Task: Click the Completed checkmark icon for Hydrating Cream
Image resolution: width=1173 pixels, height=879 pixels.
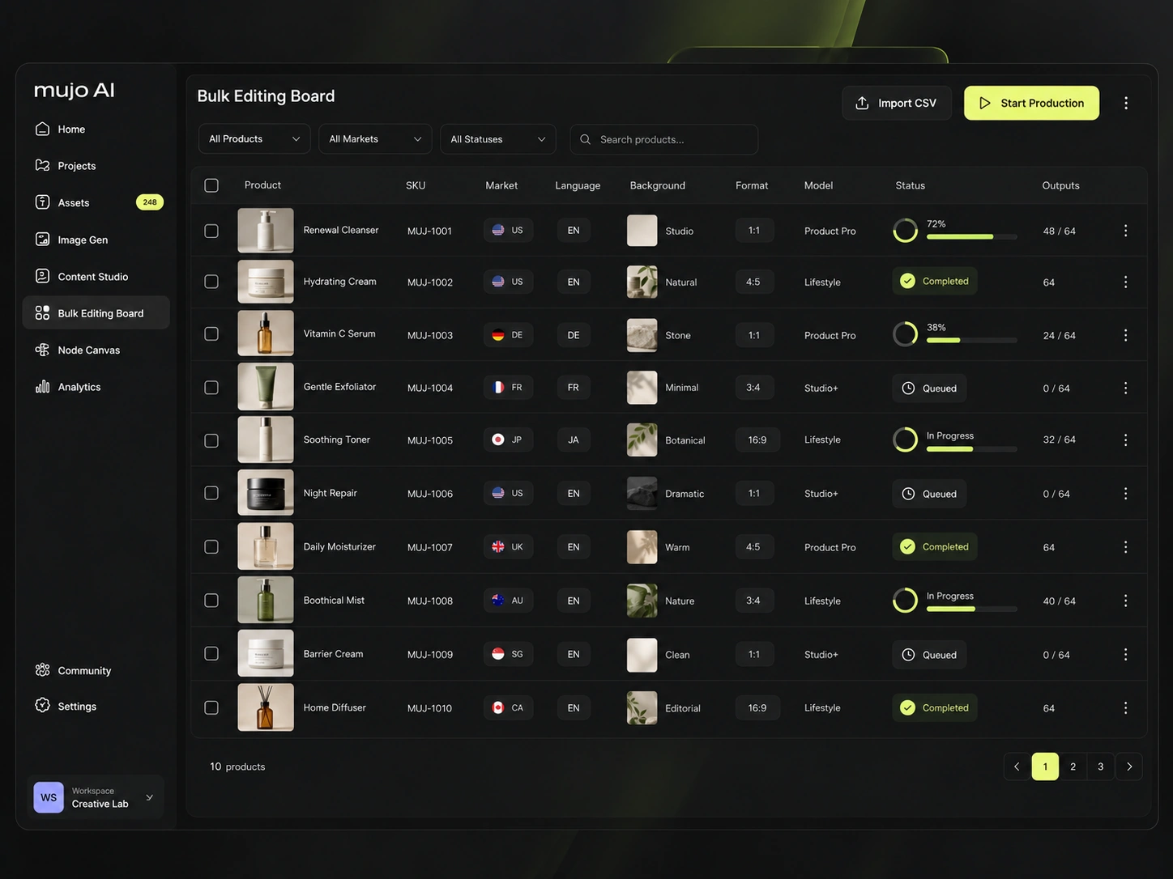Action: [908, 281]
